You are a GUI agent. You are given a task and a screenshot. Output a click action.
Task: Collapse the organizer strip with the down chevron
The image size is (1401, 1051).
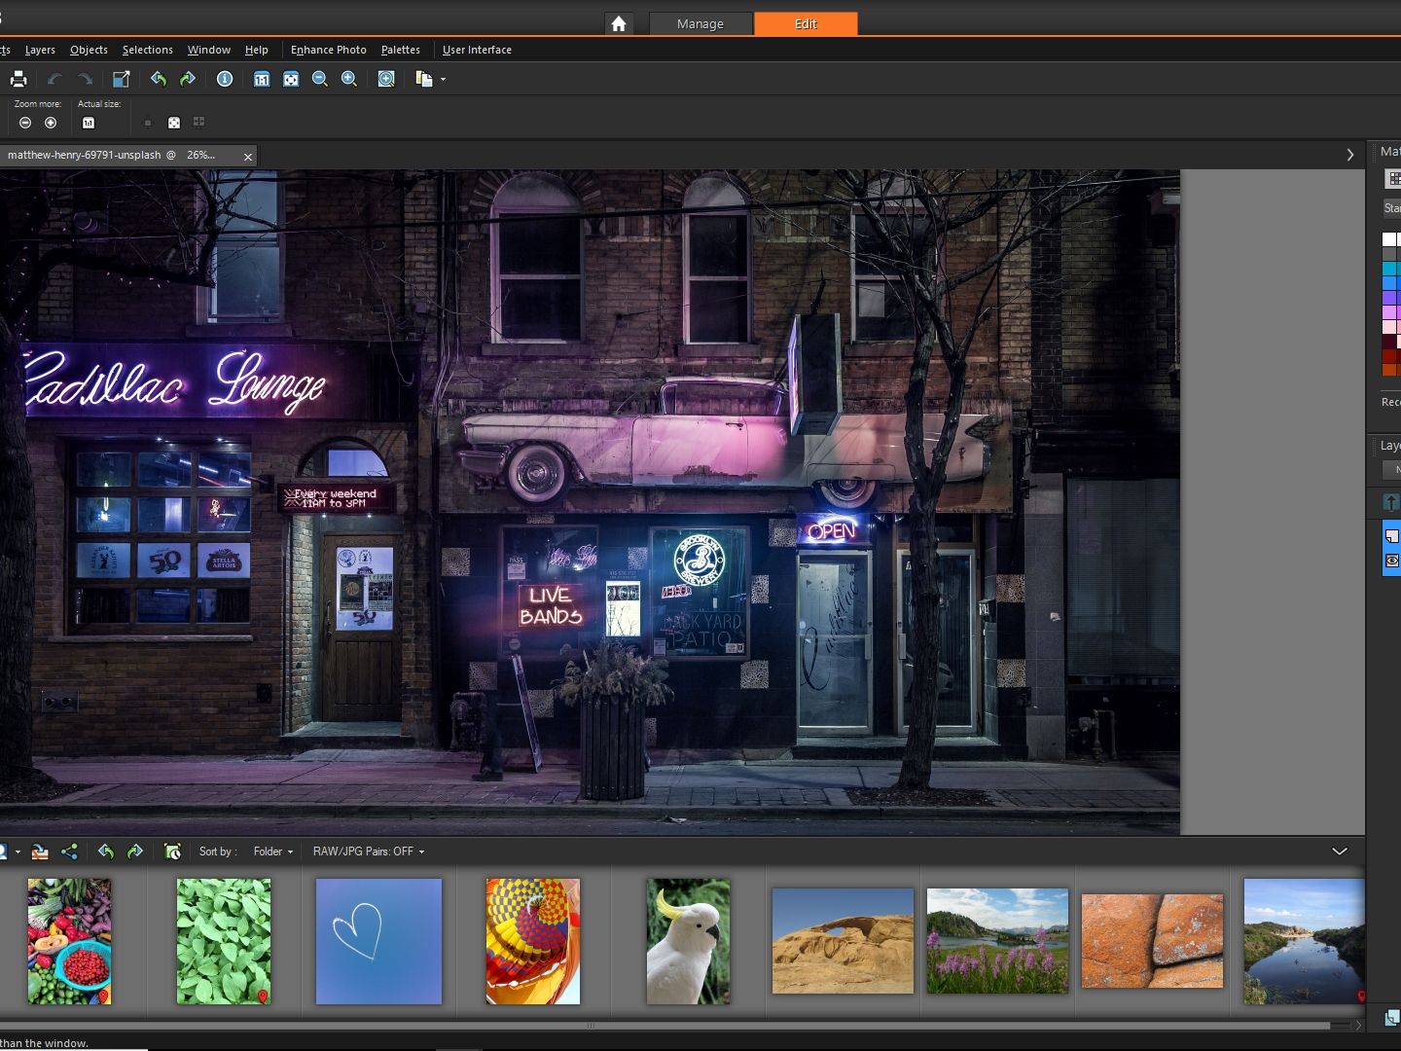point(1340,852)
